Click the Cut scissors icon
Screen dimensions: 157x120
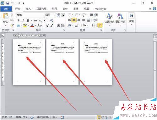coord(12,15)
